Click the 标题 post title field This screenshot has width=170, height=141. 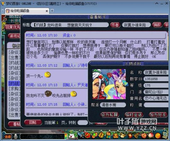70,25
